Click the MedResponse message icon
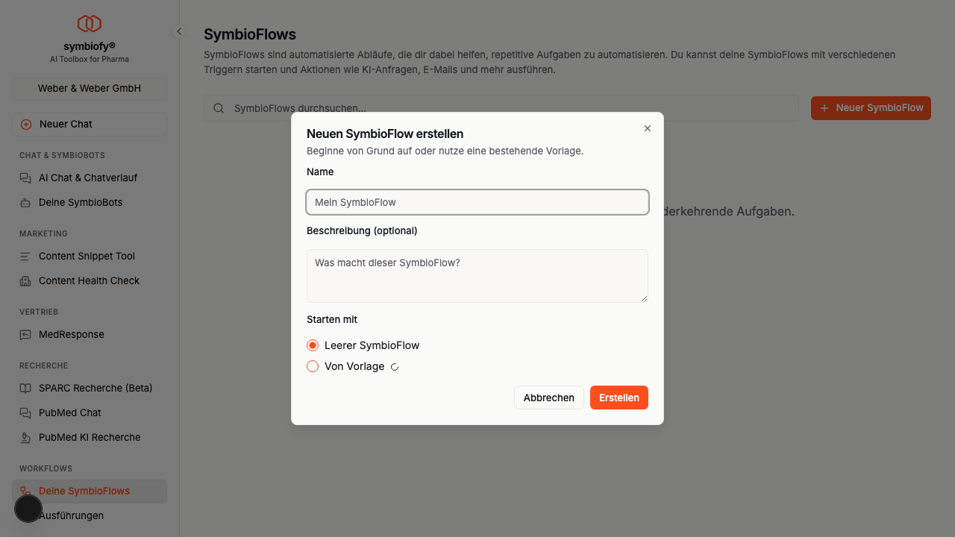Viewport: 955px width, 537px height. pyautogui.click(x=25, y=334)
